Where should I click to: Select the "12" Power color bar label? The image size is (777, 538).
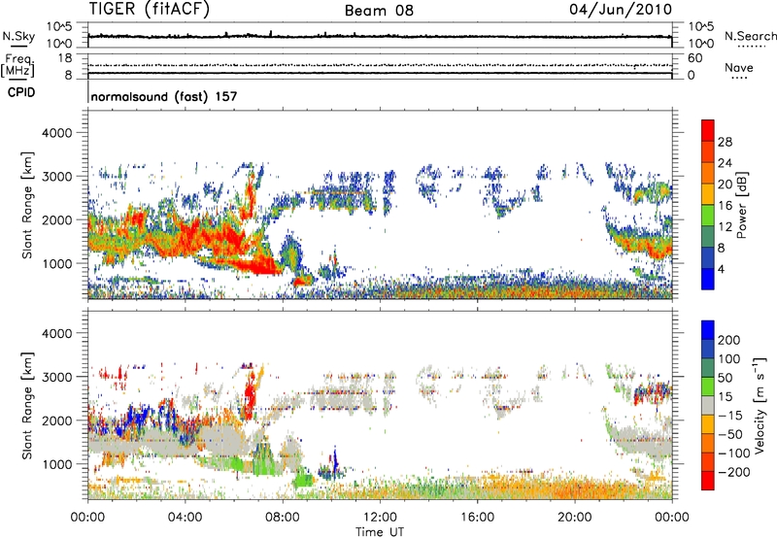725,226
